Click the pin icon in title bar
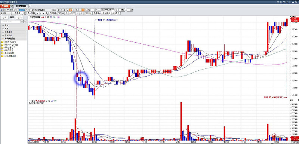This screenshot has width=299, height=144. coord(281,2)
